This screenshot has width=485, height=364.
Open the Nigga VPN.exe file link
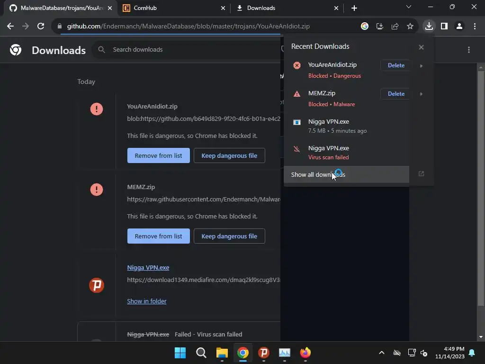[x=148, y=267]
